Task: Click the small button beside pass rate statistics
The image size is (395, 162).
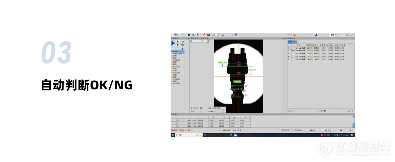Action: click(x=223, y=110)
